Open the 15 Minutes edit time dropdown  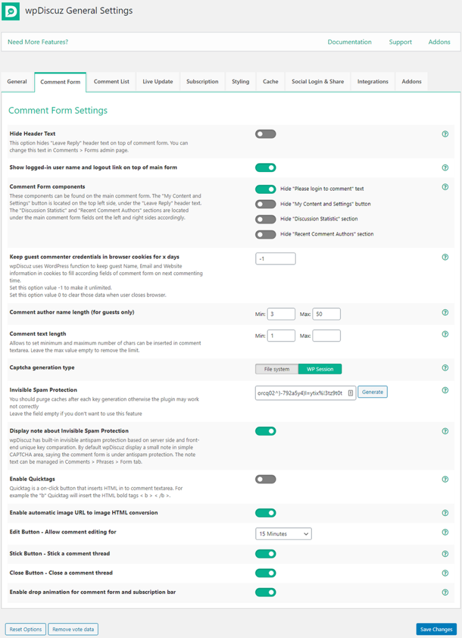click(x=283, y=534)
